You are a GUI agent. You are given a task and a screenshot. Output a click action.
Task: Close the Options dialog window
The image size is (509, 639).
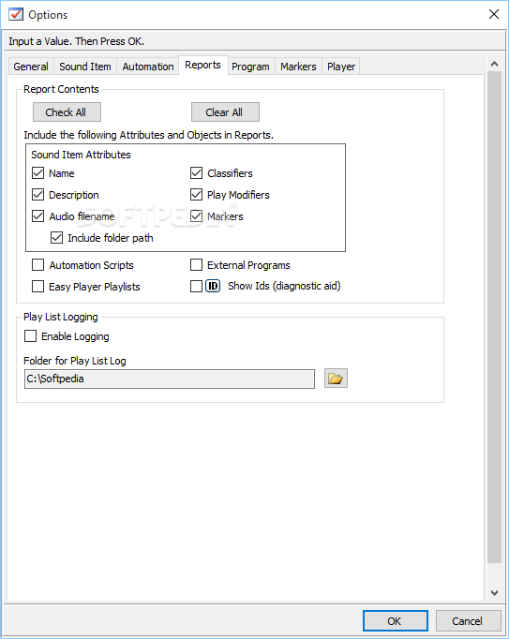coord(493,14)
